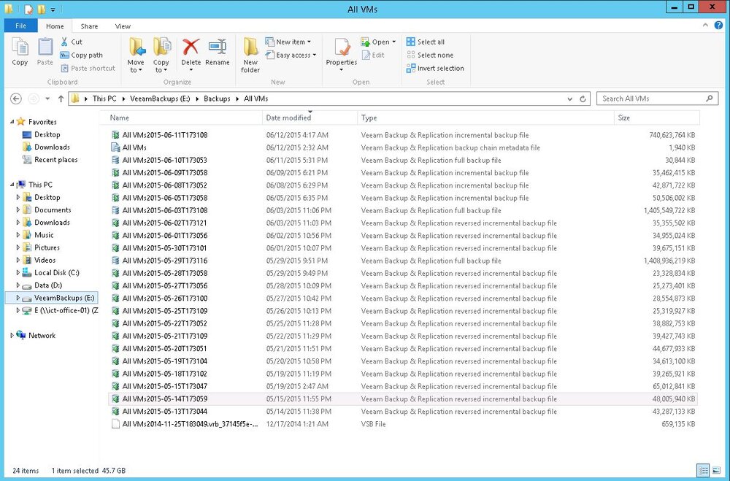Select file All VMs2015-05-20T173051
Screen dimensions: 730x481
click(403, 349)
